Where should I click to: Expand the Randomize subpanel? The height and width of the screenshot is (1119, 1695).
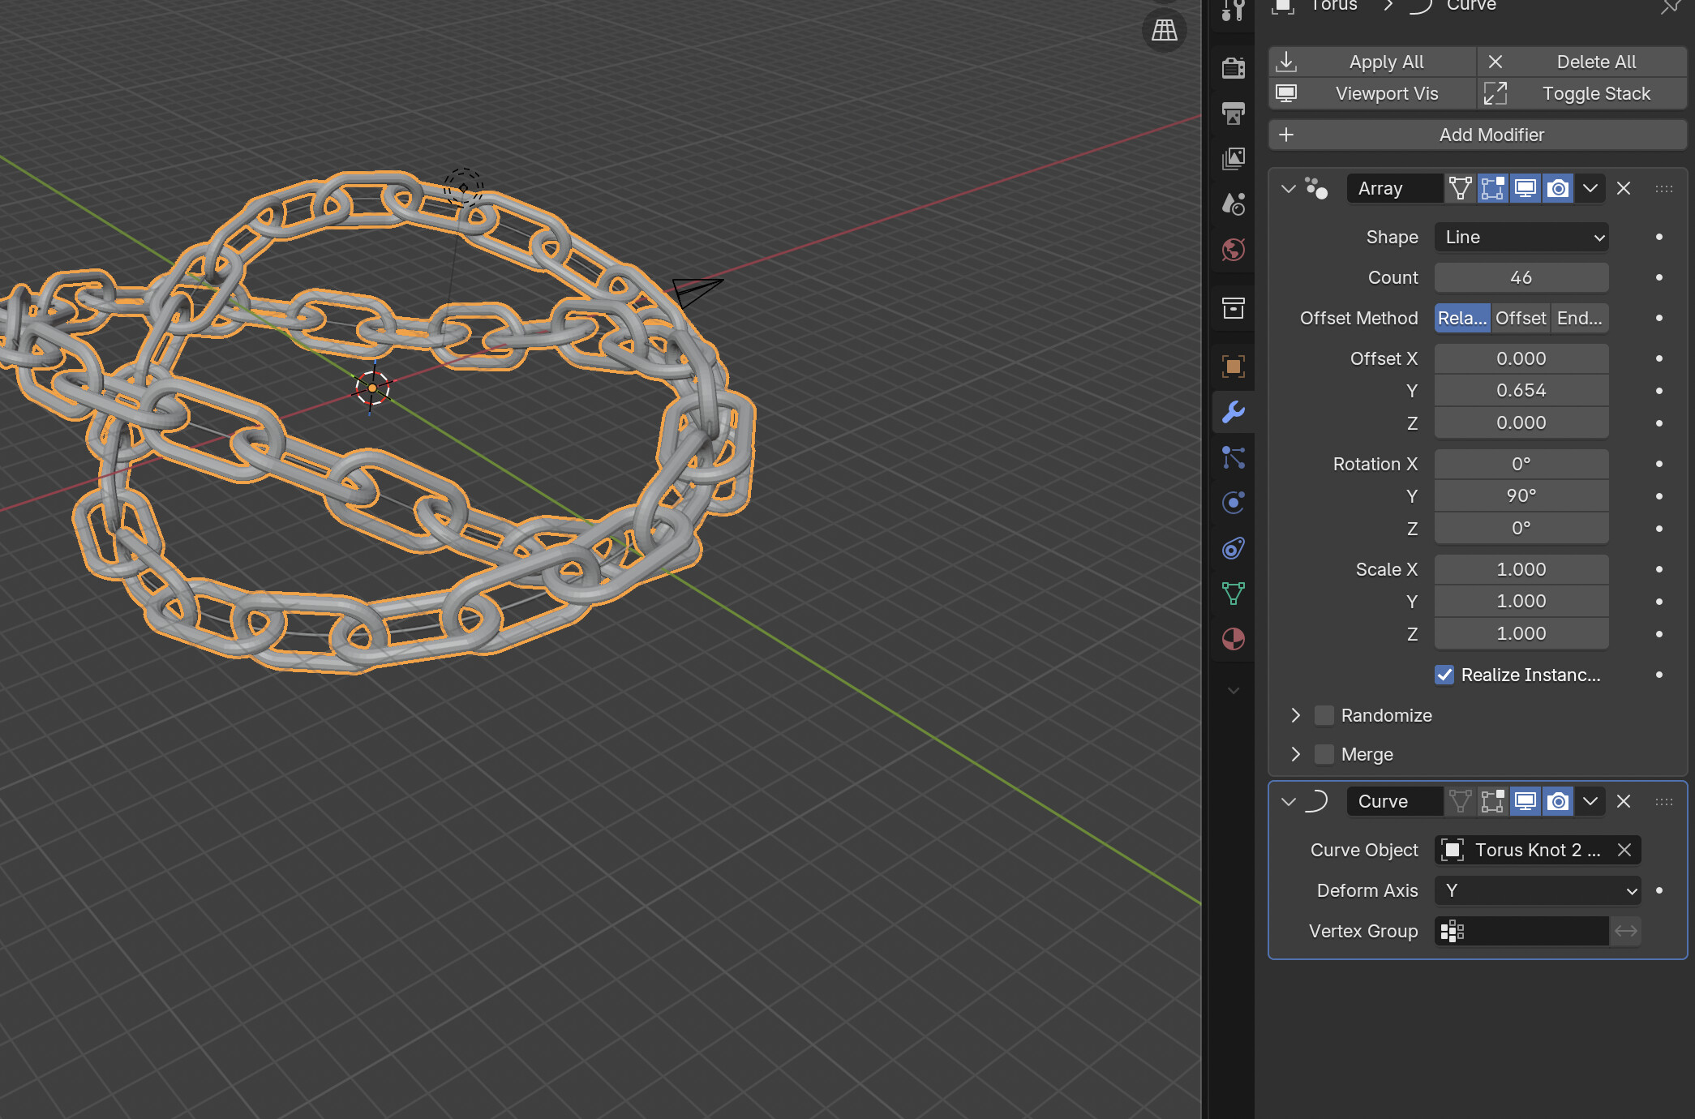1295,715
